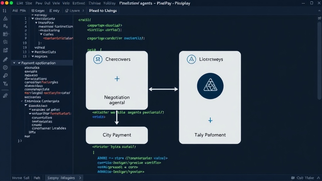Select the voiried row on line 10
The image size is (322, 181).
pyautogui.click(x=40, y=47)
